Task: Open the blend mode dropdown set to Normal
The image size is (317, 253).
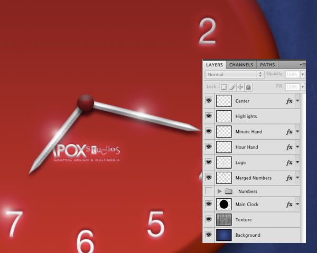Action: click(x=235, y=75)
